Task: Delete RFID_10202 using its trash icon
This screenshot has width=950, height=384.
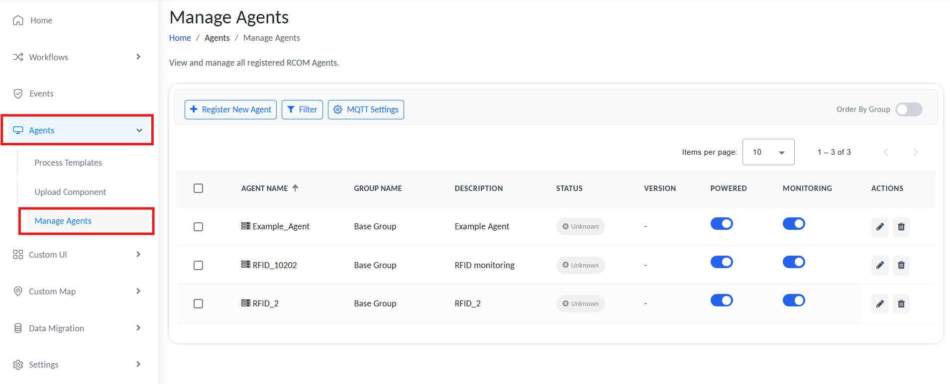Action: (901, 265)
